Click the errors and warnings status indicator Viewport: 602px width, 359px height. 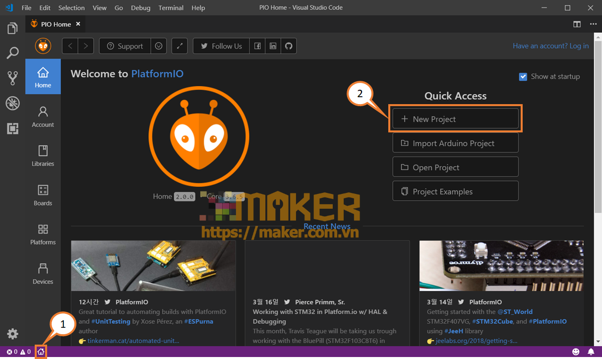point(18,352)
